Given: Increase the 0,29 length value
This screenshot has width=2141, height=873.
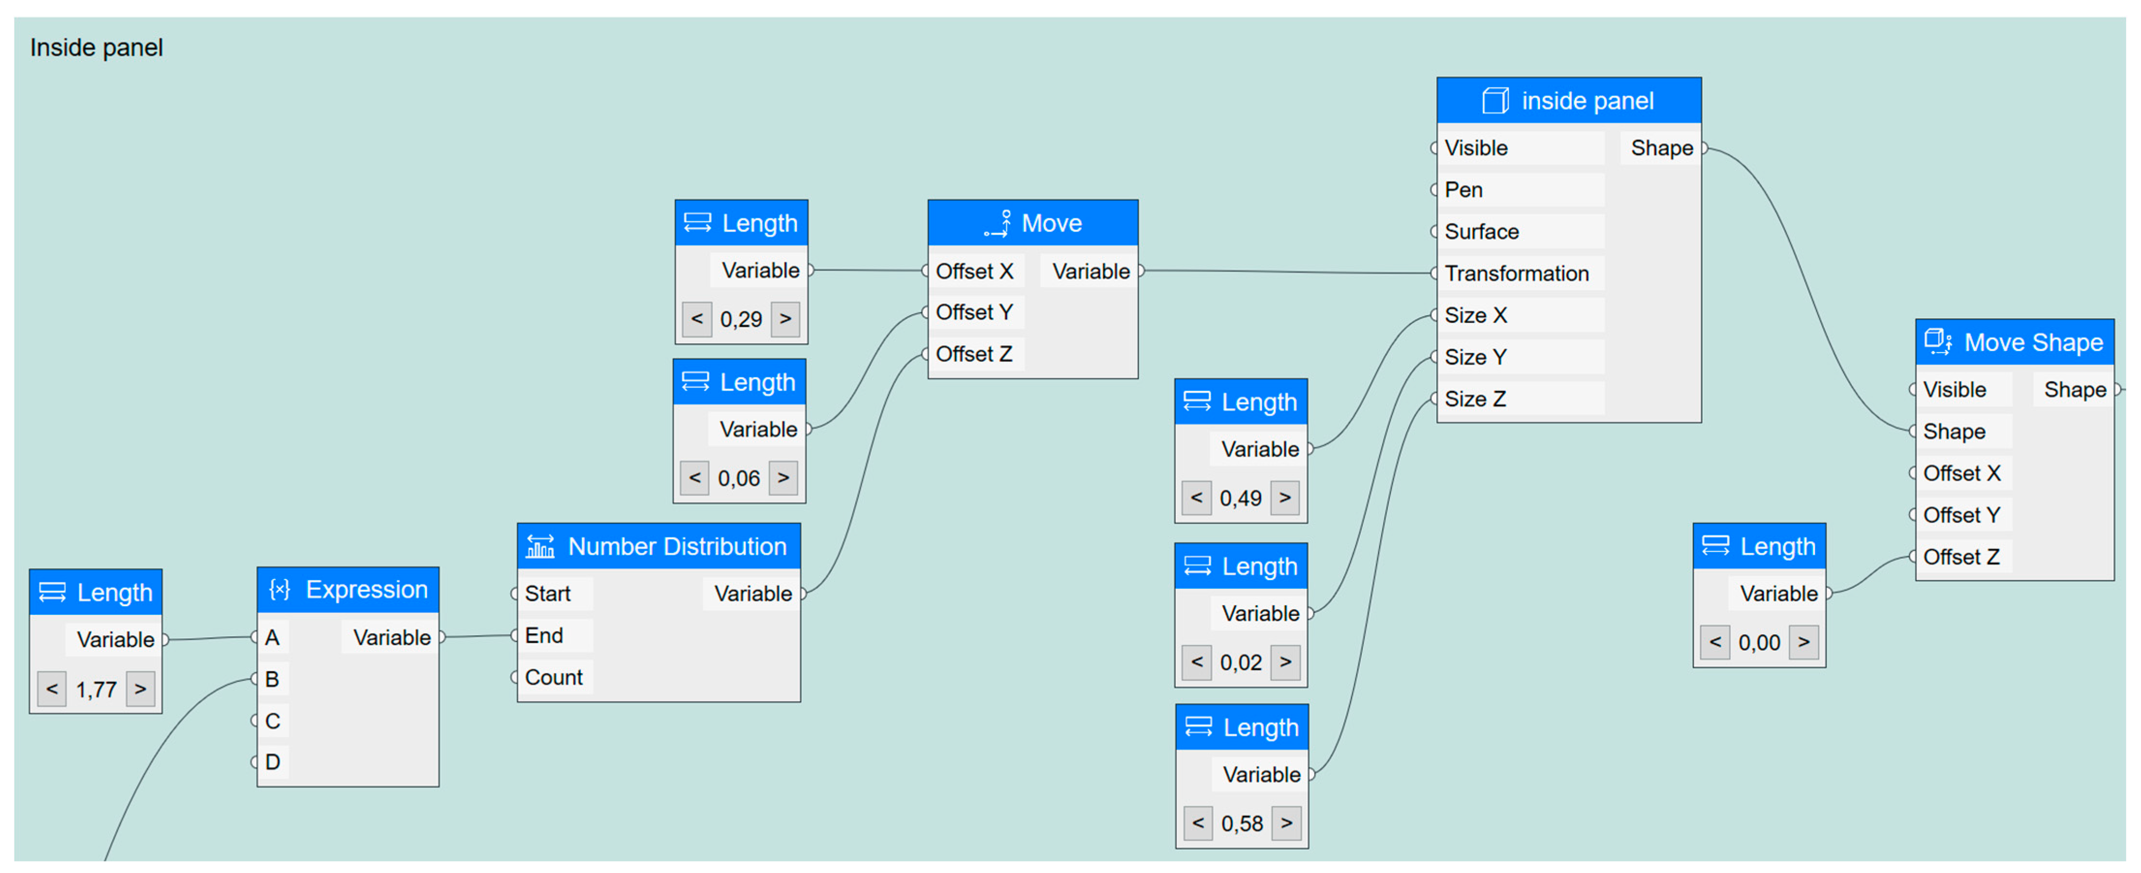Looking at the screenshot, I should 785,319.
